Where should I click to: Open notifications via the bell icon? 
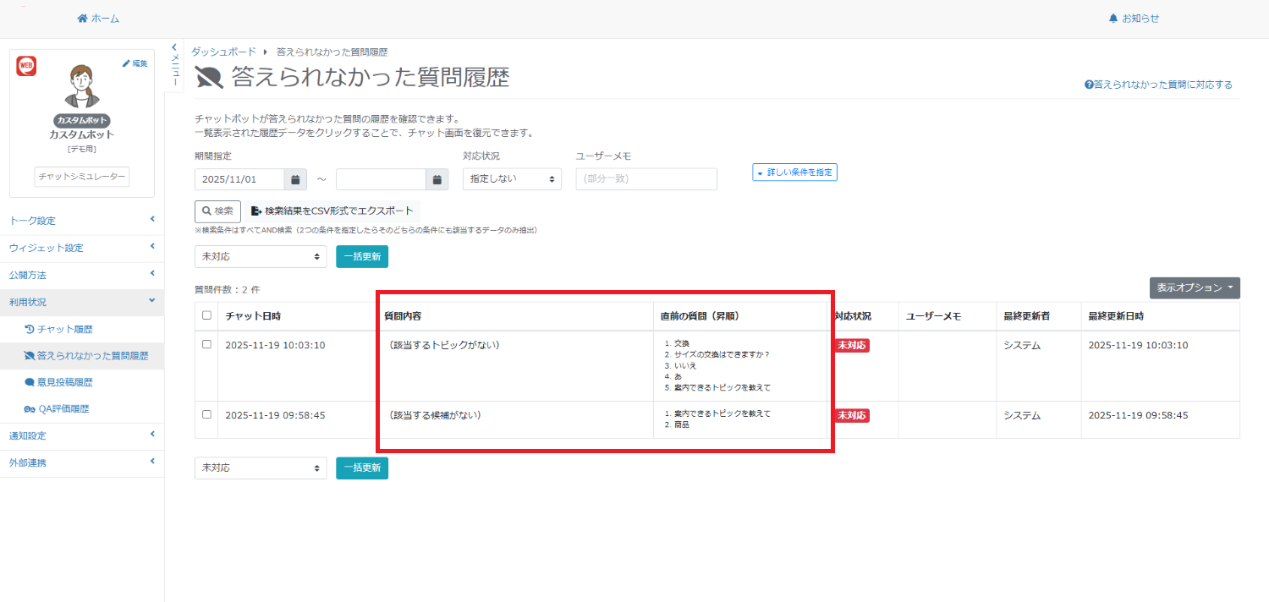tap(1112, 19)
